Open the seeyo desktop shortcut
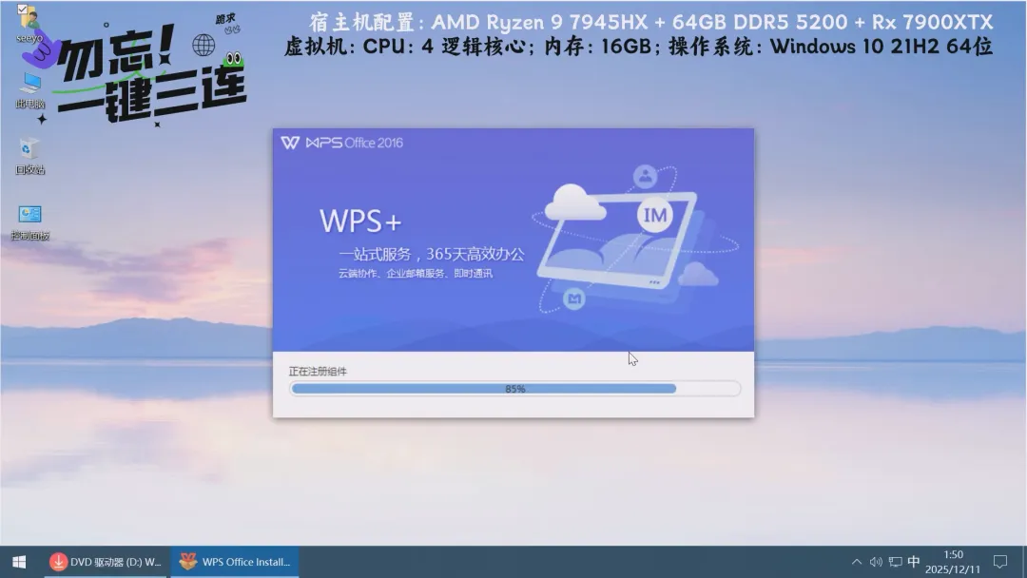Screen dimensions: 1027x578 tap(29, 24)
